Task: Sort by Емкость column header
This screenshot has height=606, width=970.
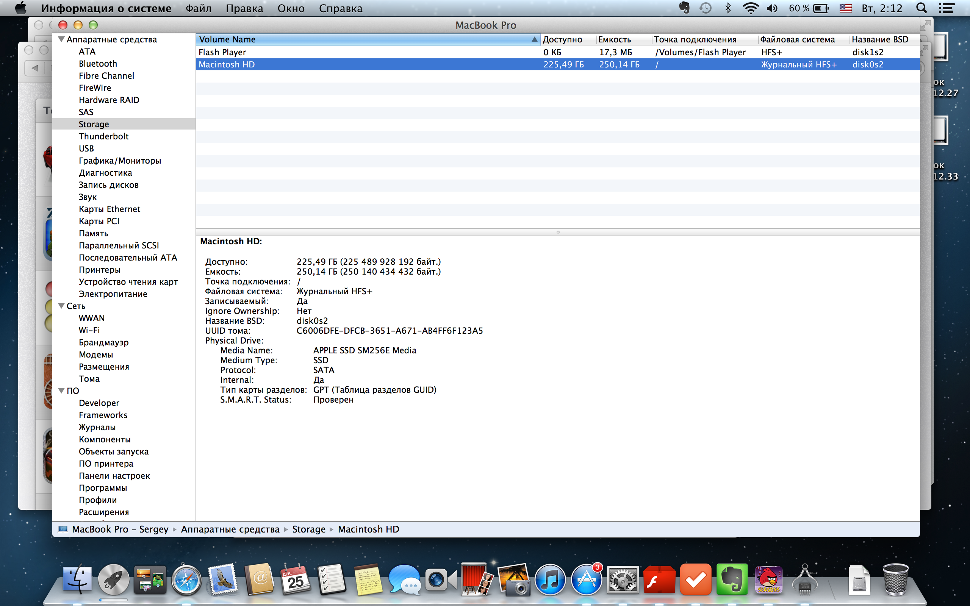Action: pyautogui.click(x=624, y=39)
